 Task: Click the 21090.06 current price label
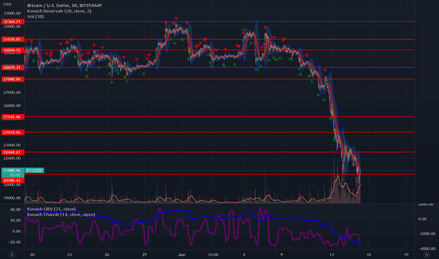point(12,170)
